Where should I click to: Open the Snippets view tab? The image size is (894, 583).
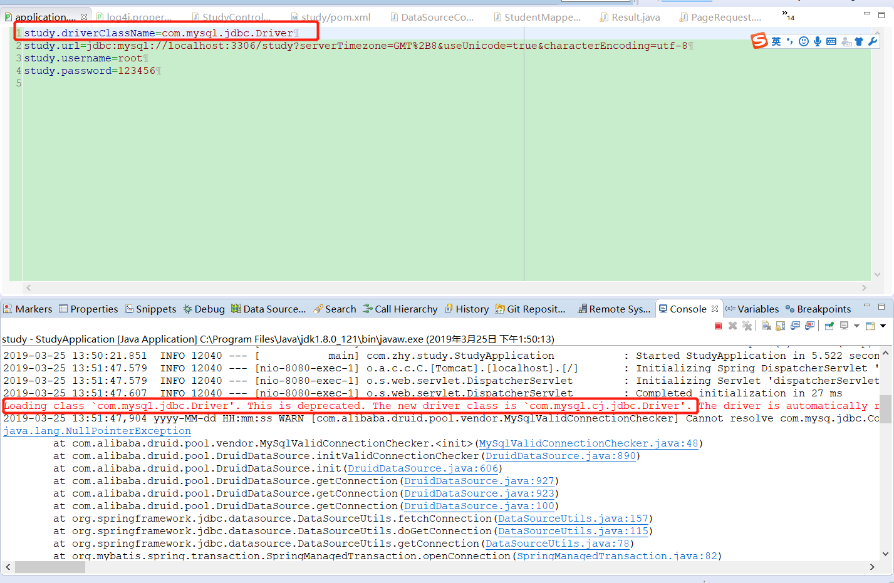tap(150, 309)
